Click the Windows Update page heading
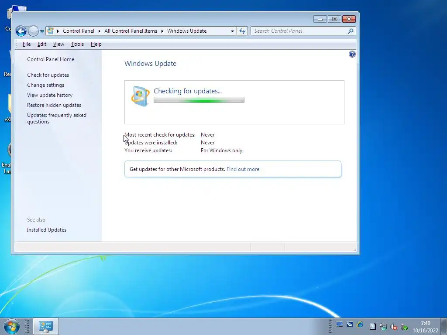The width and height of the screenshot is (447, 335). tap(150, 64)
